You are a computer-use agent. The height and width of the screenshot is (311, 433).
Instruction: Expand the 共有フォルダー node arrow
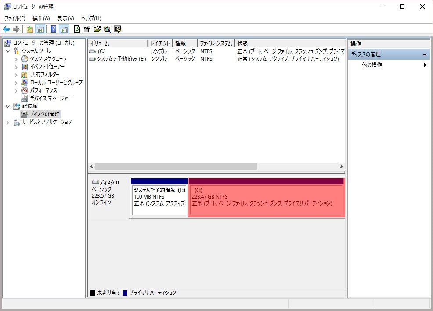16,75
